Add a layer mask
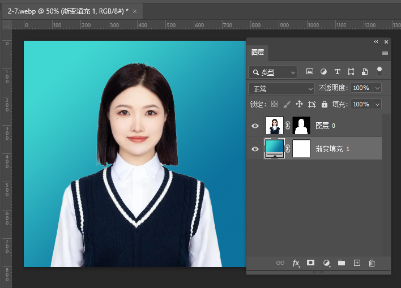 pyautogui.click(x=310, y=263)
